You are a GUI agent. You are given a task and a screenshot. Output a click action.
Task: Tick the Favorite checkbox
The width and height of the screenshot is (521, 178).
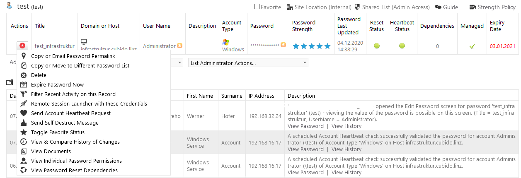[x=257, y=7]
